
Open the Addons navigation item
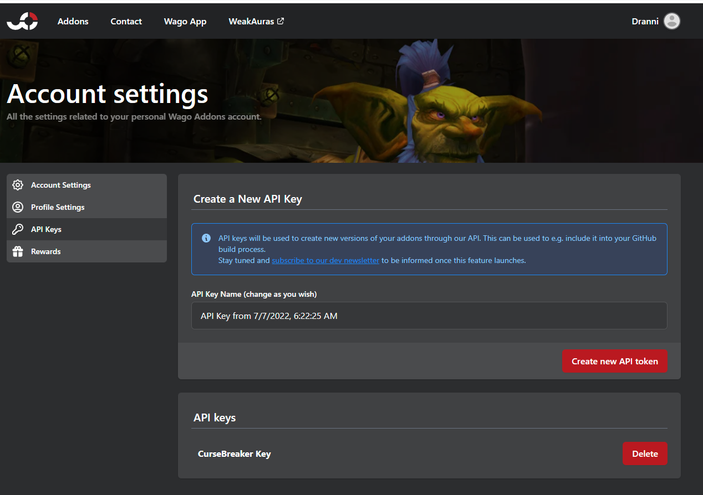[73, 21]
